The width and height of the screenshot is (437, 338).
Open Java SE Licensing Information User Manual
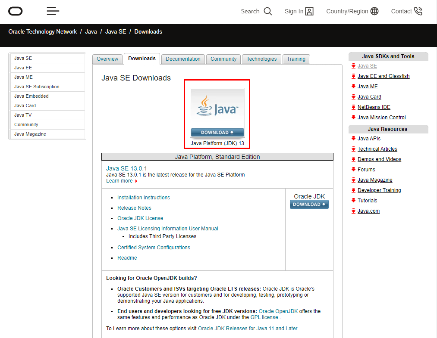tap(168, 228)
